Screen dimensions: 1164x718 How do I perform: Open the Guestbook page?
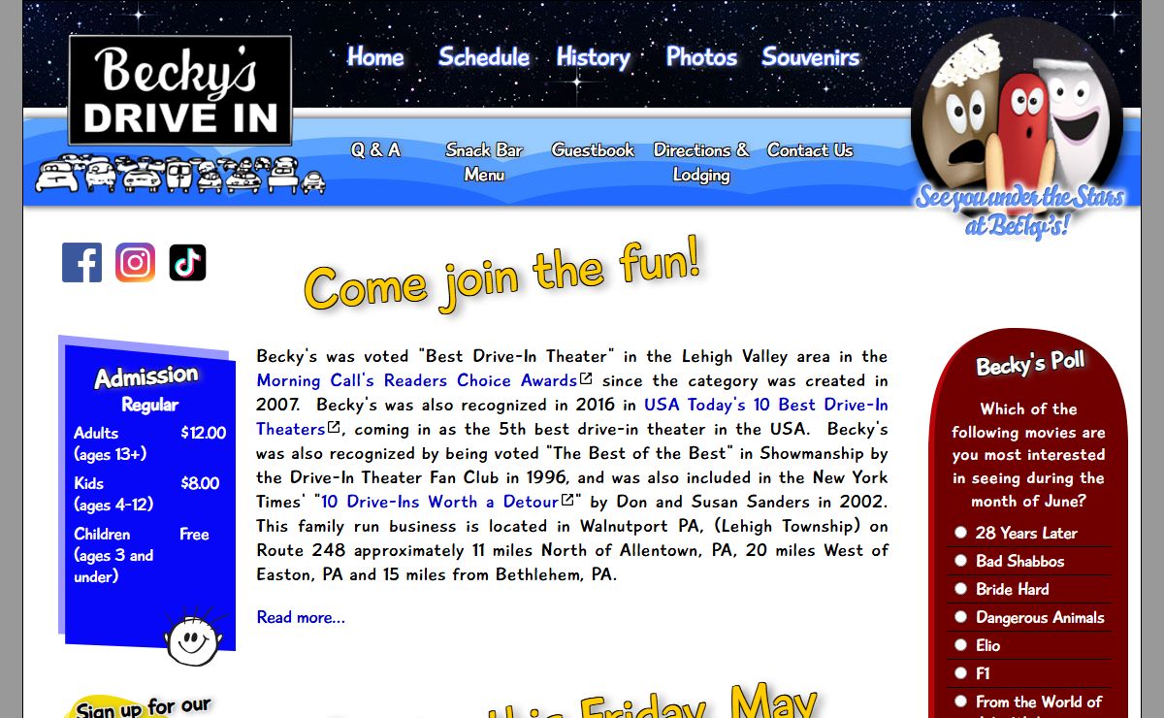[x=593, y=149]
